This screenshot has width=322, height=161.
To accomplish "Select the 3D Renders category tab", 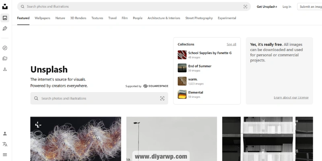I will (78, 18).
